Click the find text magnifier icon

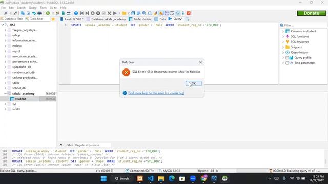pos(144,13)
